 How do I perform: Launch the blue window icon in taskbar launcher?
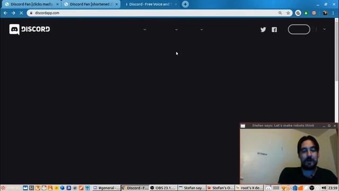(x=25, y=188)
